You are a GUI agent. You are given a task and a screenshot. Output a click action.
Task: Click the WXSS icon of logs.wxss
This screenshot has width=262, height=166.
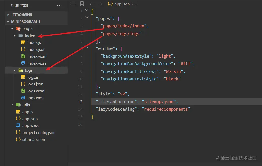(x=23, y=98)
